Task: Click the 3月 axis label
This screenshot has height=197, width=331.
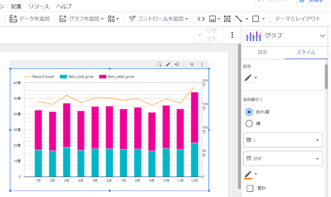Action: pyautogui.click(x=67, y=181)
